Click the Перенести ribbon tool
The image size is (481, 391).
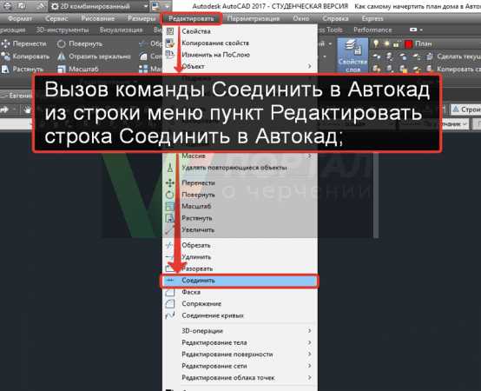tap(23, 44)
